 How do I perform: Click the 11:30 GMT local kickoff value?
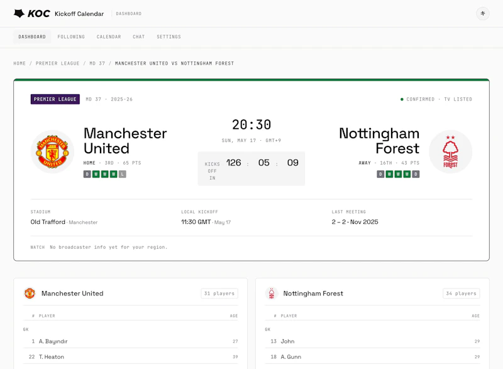196,222
